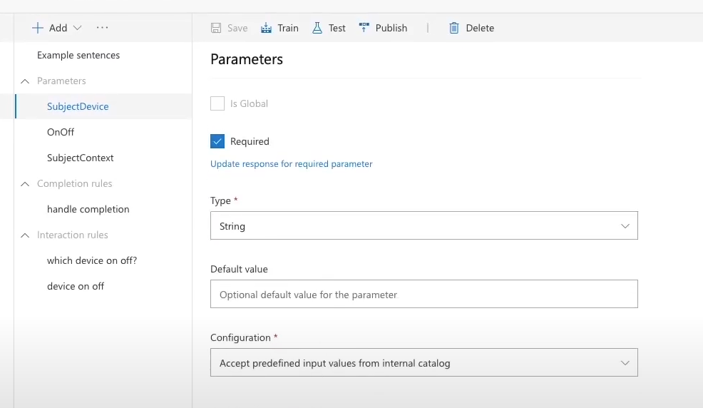This screenshot has height=408, width=703.
Task: Click the Delete label in toolbar
Action: [480, 28]
